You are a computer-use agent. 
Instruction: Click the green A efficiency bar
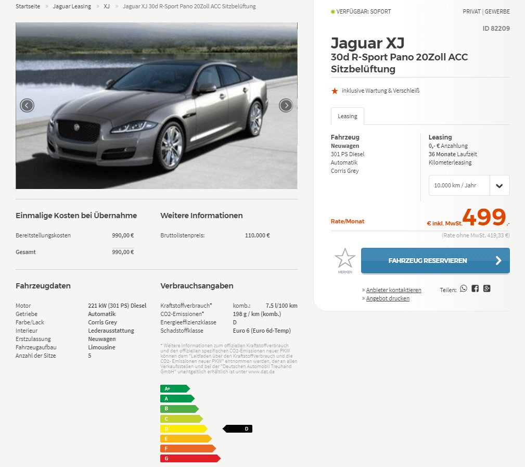tap(177, 399)
